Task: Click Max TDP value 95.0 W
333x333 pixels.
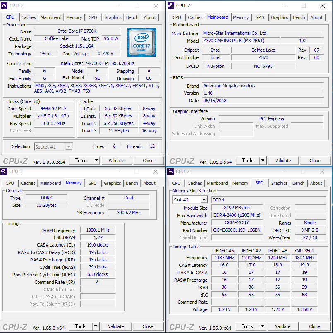Action: (111, 38)
